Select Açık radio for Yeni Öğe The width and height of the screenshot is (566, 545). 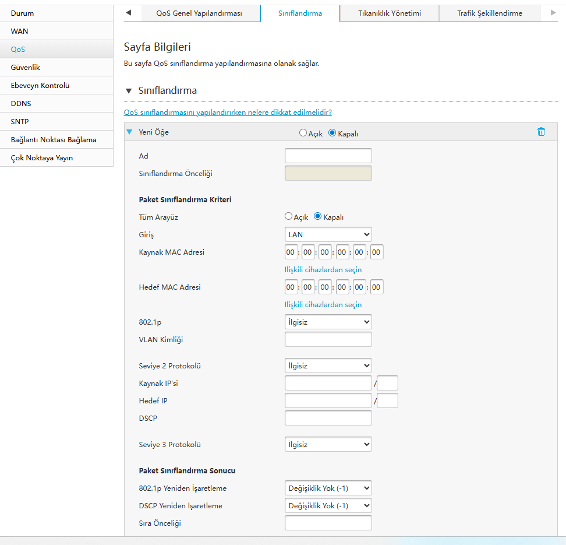point(303,133)
